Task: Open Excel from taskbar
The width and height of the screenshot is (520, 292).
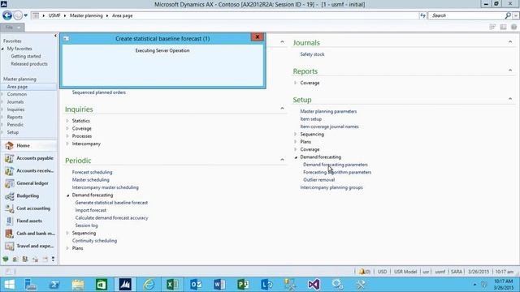Action: click(172, 285)
